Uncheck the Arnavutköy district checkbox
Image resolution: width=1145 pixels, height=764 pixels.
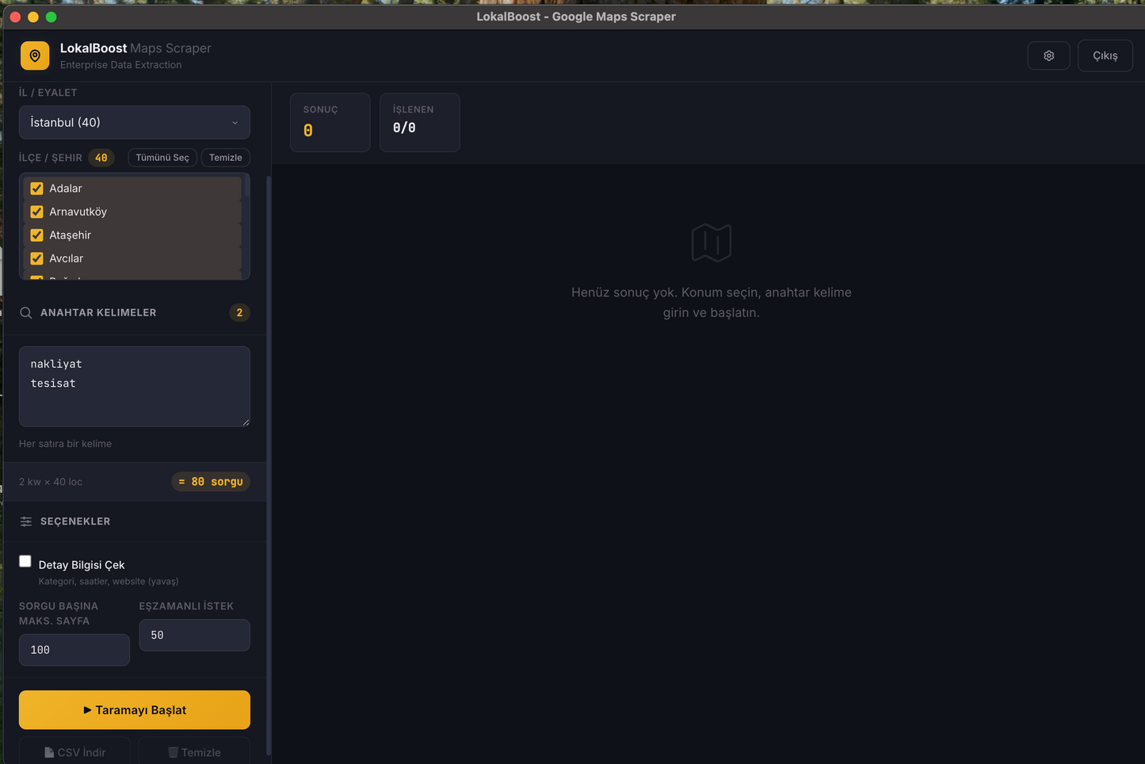[36, 212]
